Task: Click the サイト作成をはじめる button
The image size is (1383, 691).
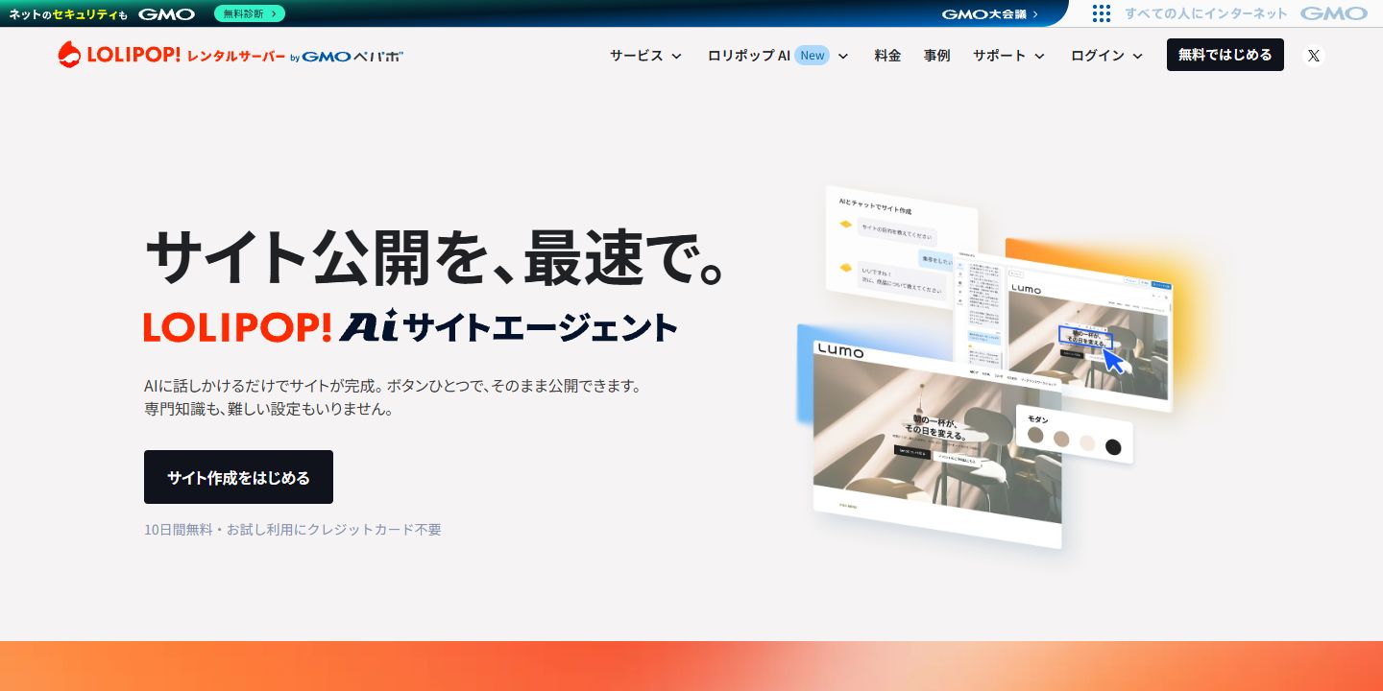Action: coord(238,477)
